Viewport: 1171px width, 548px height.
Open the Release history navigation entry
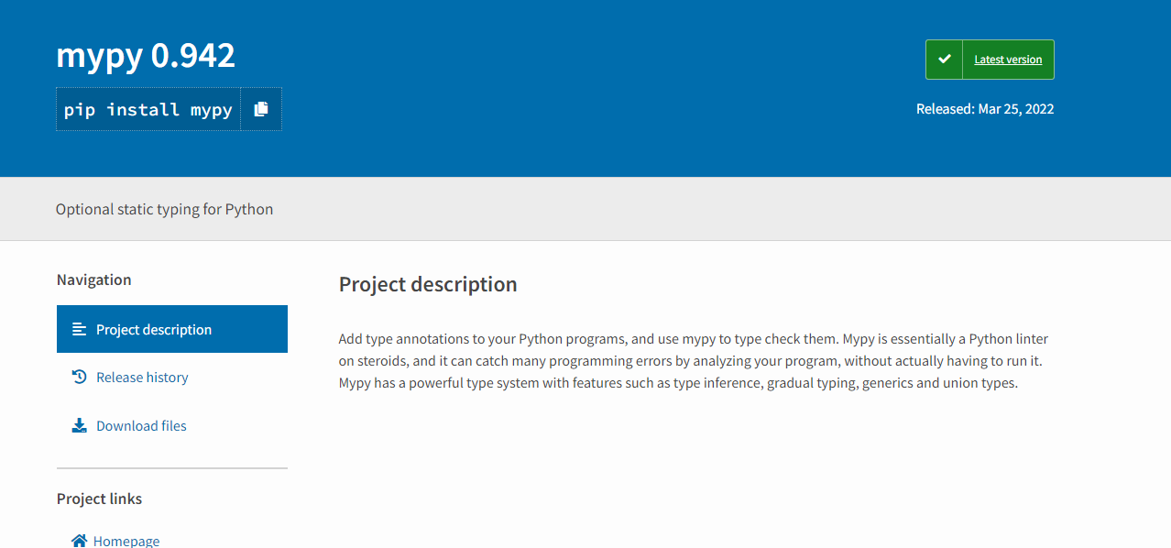pyautogui.click(x=141, y=377)
